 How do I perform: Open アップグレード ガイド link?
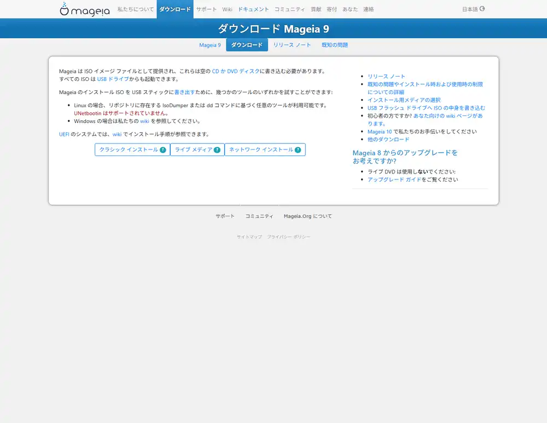click(394, 179)
